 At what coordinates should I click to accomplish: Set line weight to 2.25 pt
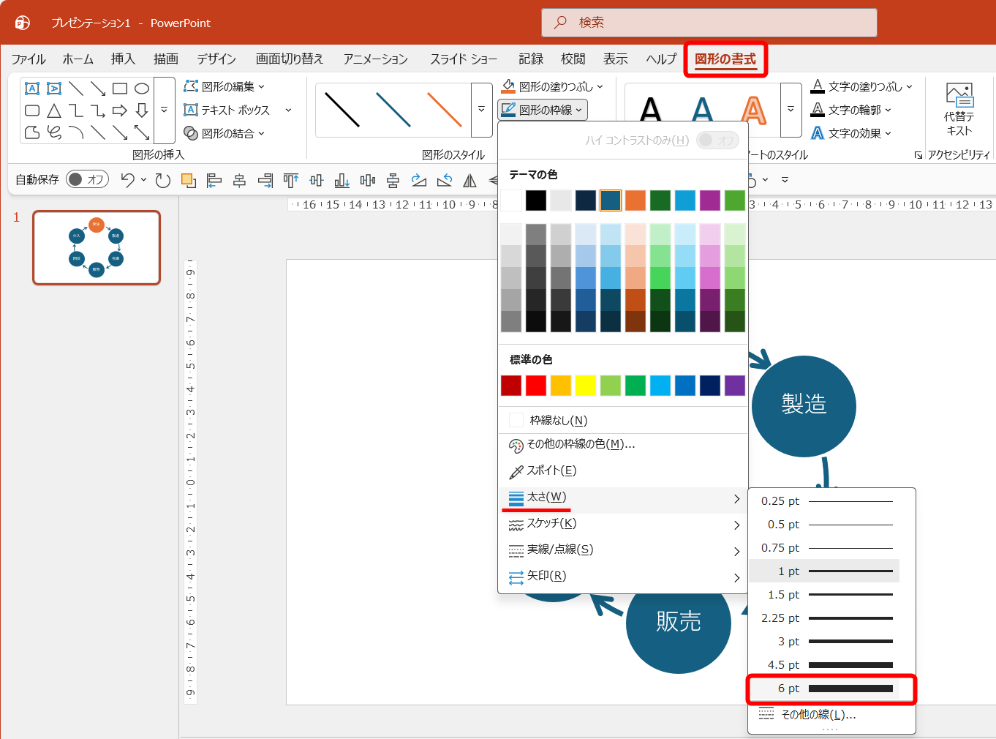[824, 618]
